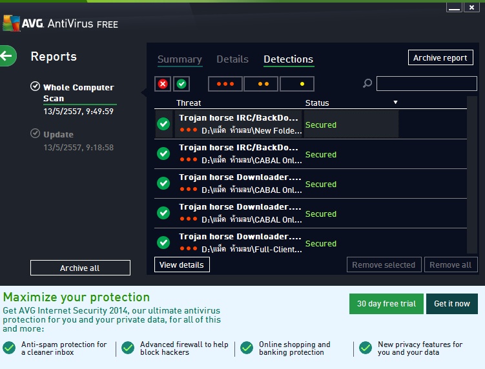The width and height of the screenshot is (485, 369).
Task: Click green check icon of New Folde... row
Action: (x=163, y=124)
